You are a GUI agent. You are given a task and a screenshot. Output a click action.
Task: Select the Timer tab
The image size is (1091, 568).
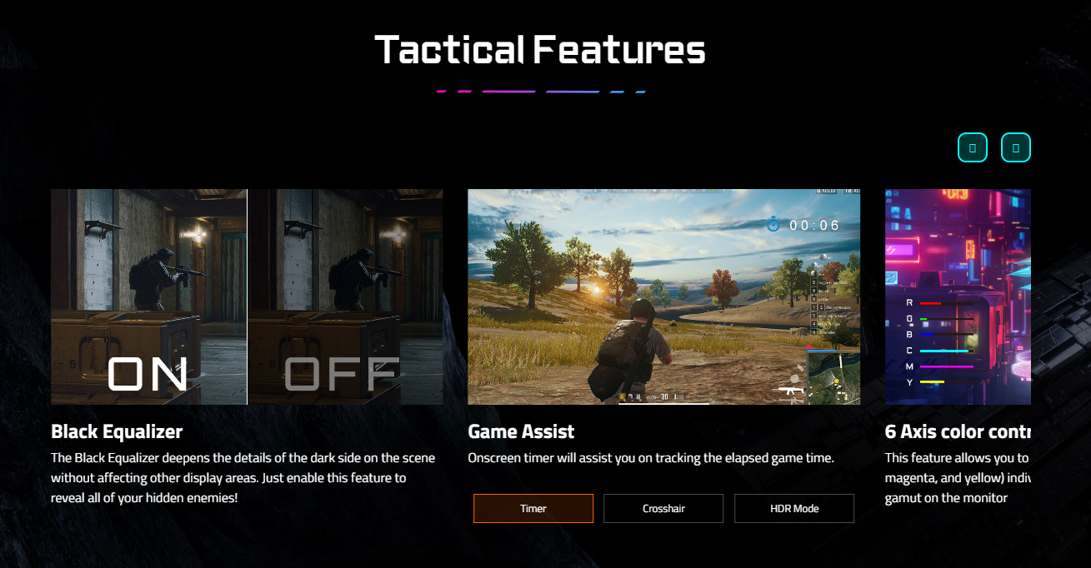[533, 508]
